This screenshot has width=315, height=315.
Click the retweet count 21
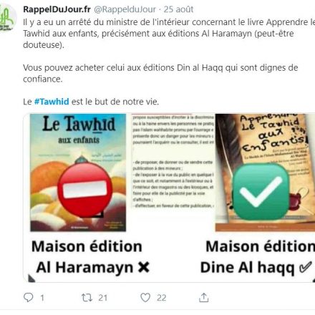pos(102,298)
